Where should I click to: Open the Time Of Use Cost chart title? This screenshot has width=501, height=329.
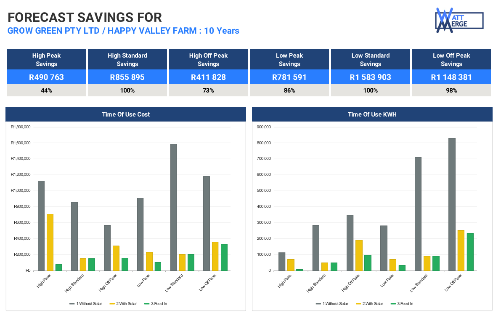pos(126,114)
